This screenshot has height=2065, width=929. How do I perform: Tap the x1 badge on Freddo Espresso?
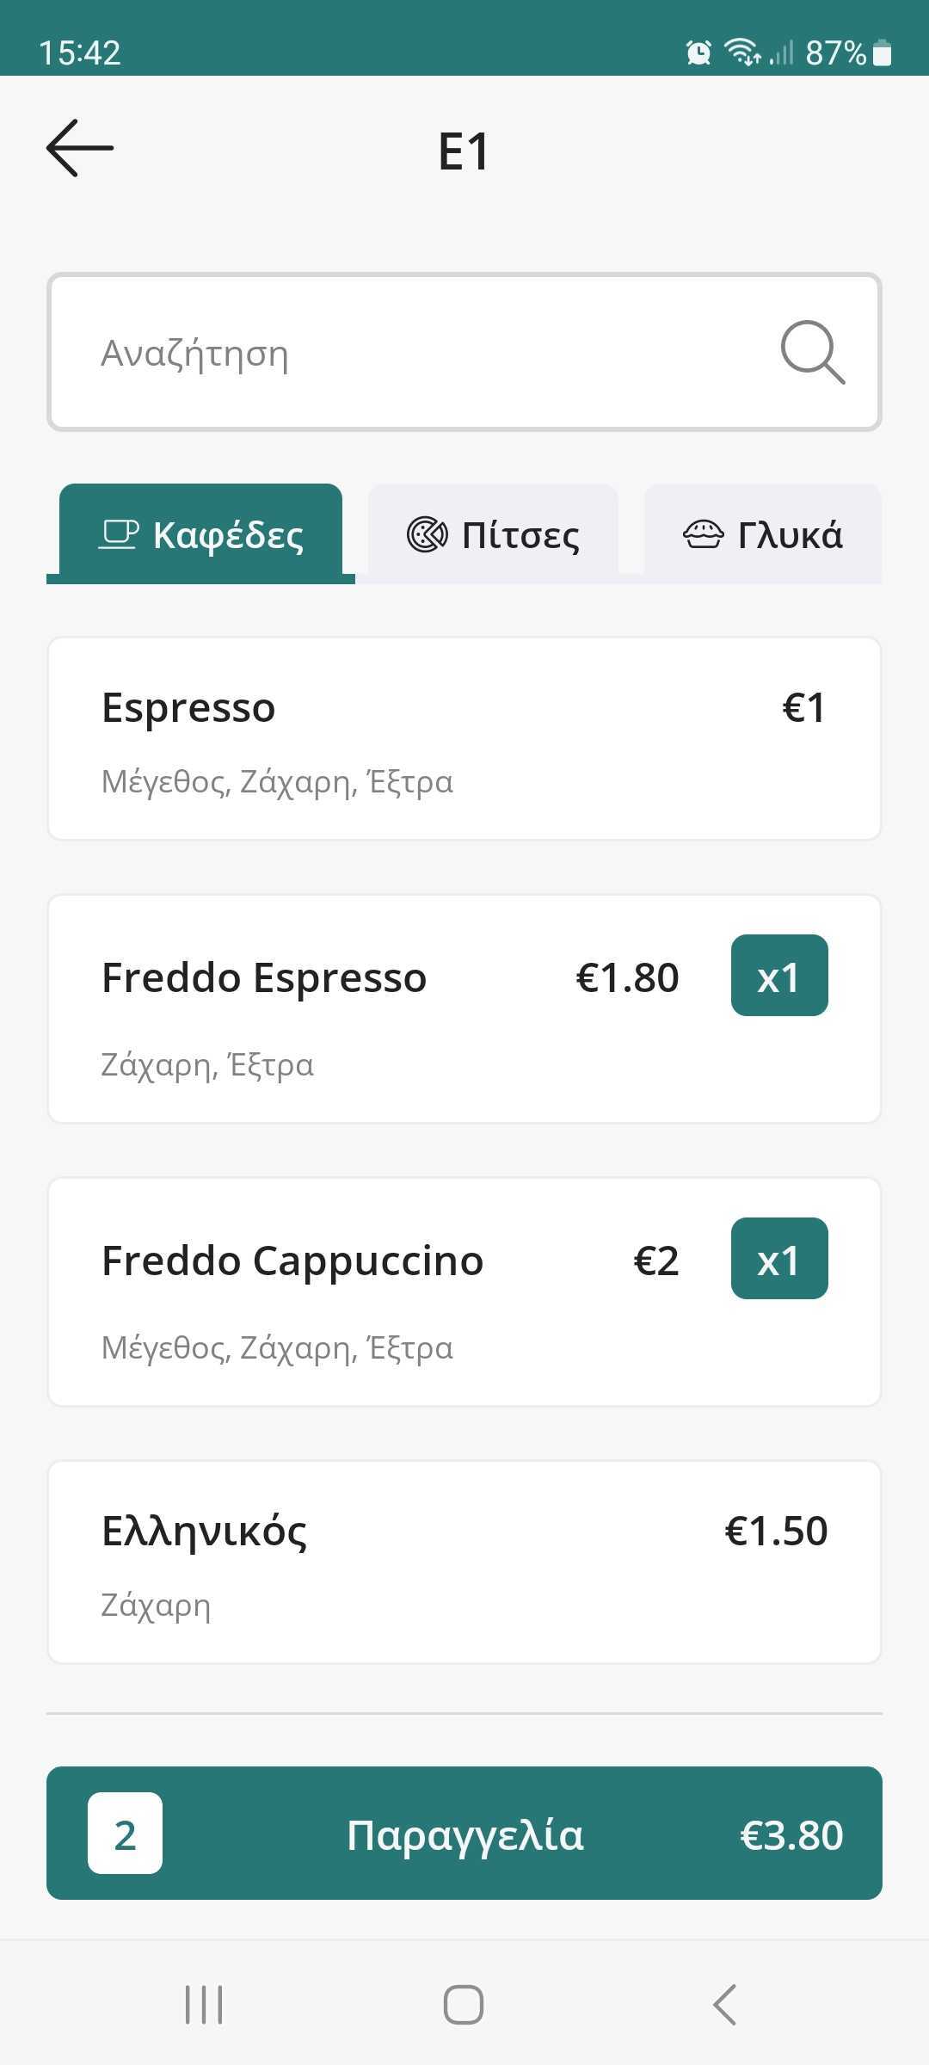779,976
